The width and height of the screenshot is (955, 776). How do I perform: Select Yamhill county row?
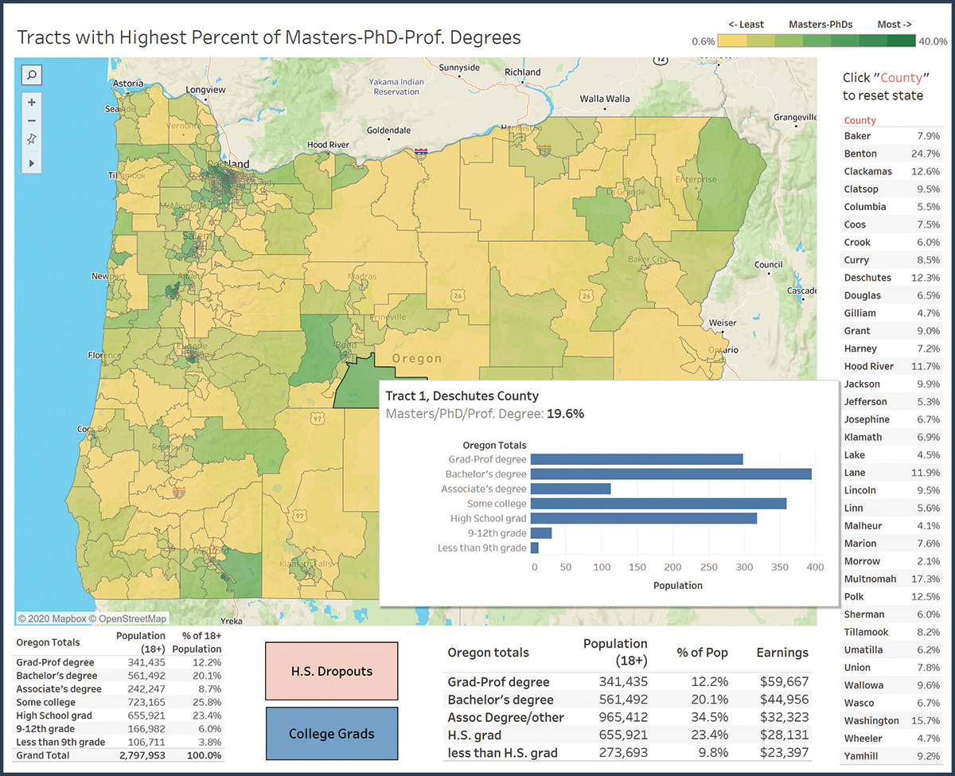(892, 756)
